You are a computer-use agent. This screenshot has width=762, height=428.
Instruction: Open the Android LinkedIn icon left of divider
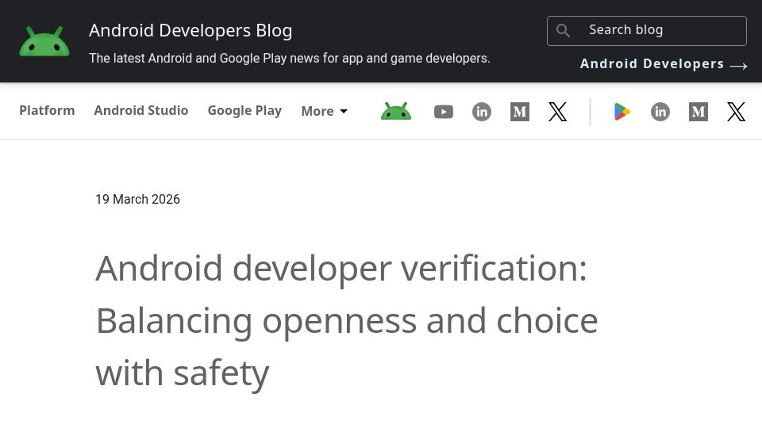tap(482, 112)
